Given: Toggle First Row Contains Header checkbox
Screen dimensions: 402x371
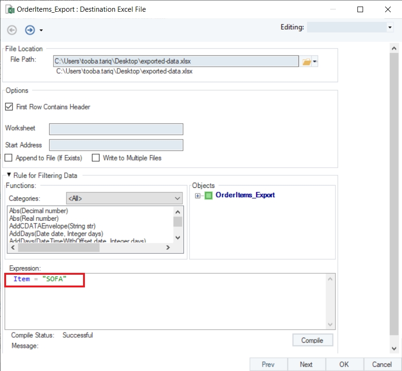Looking at the screenshot, I should point(9,107).
